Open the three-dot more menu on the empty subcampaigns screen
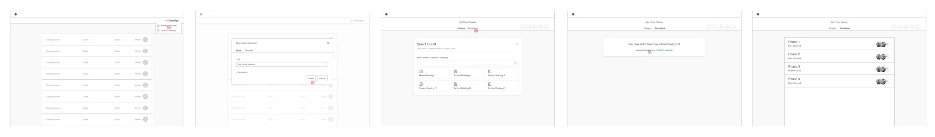935x137 pixels. 733,27
